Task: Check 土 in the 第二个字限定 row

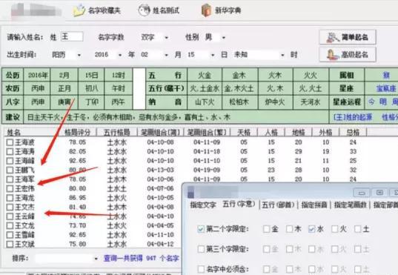Action: 358,229
